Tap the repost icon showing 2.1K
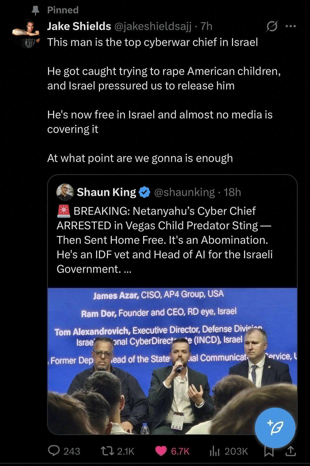 tap(107, 451)
